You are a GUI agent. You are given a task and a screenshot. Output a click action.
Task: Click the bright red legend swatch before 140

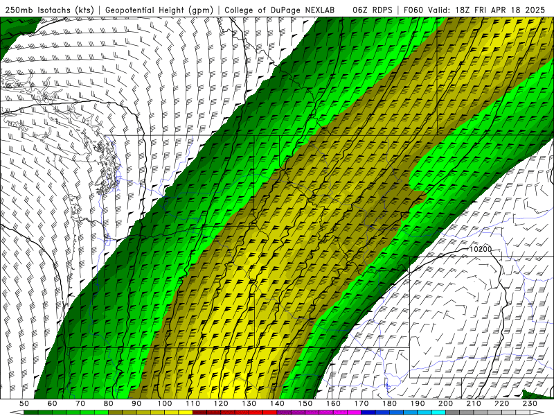[x=270, y=413]
